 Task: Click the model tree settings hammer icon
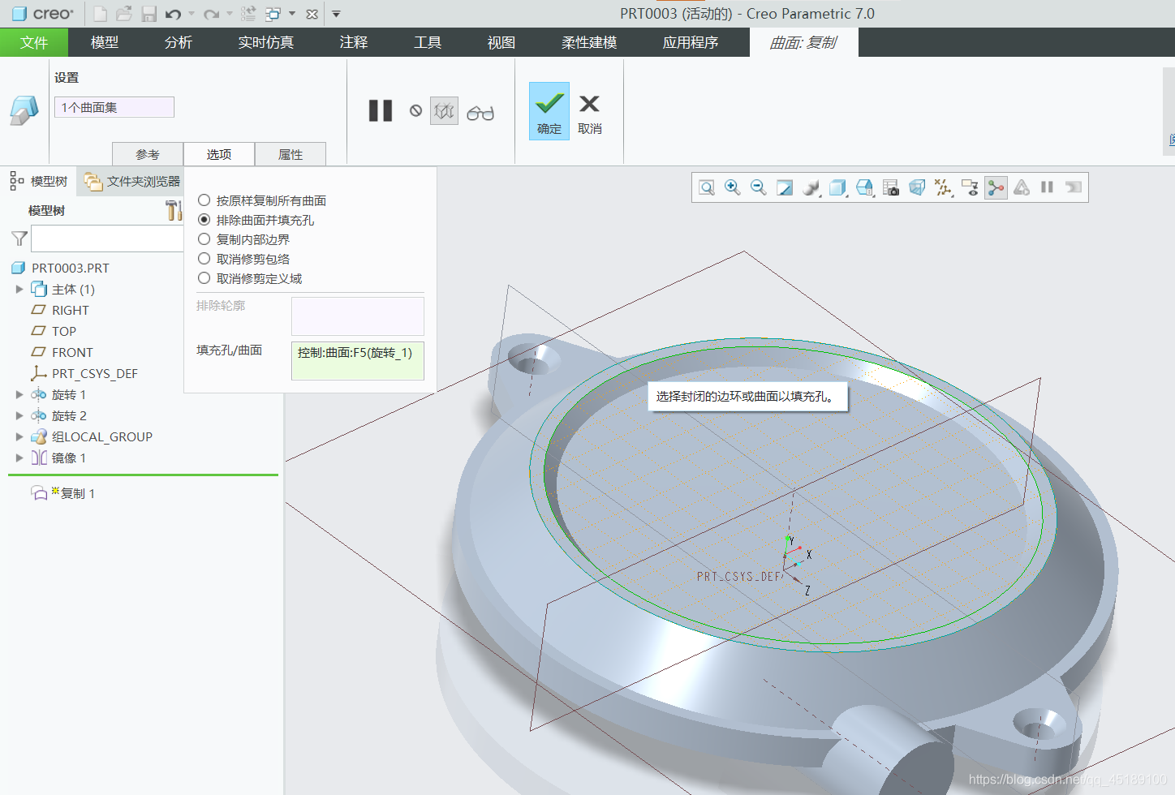[174, 210]
